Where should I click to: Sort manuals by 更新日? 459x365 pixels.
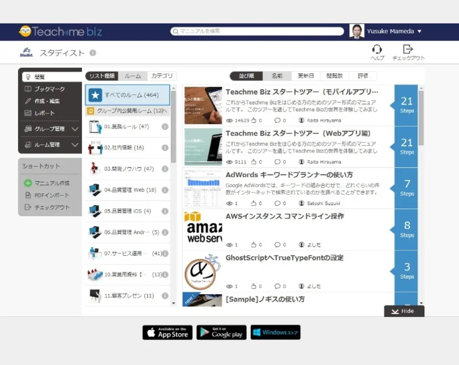306,76
